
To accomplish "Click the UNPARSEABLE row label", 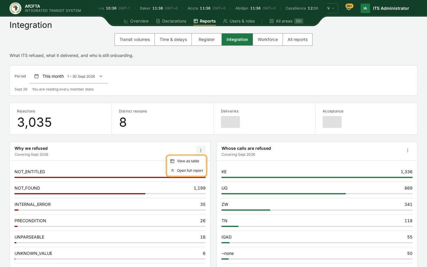I will (29, 237).
